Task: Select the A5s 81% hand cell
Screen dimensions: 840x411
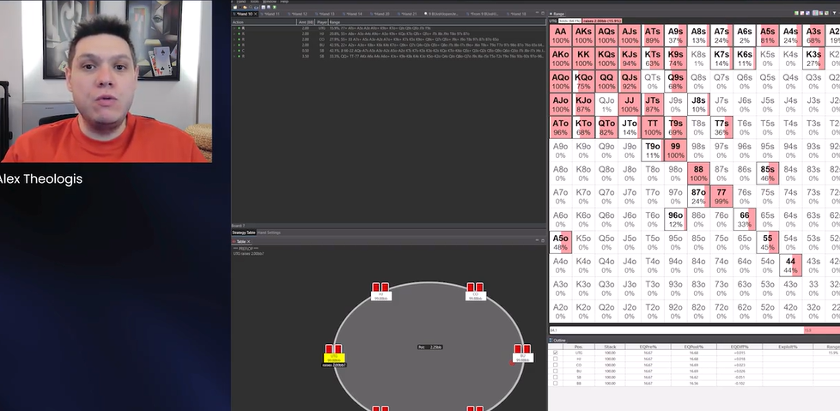Action: pos(767,36)
